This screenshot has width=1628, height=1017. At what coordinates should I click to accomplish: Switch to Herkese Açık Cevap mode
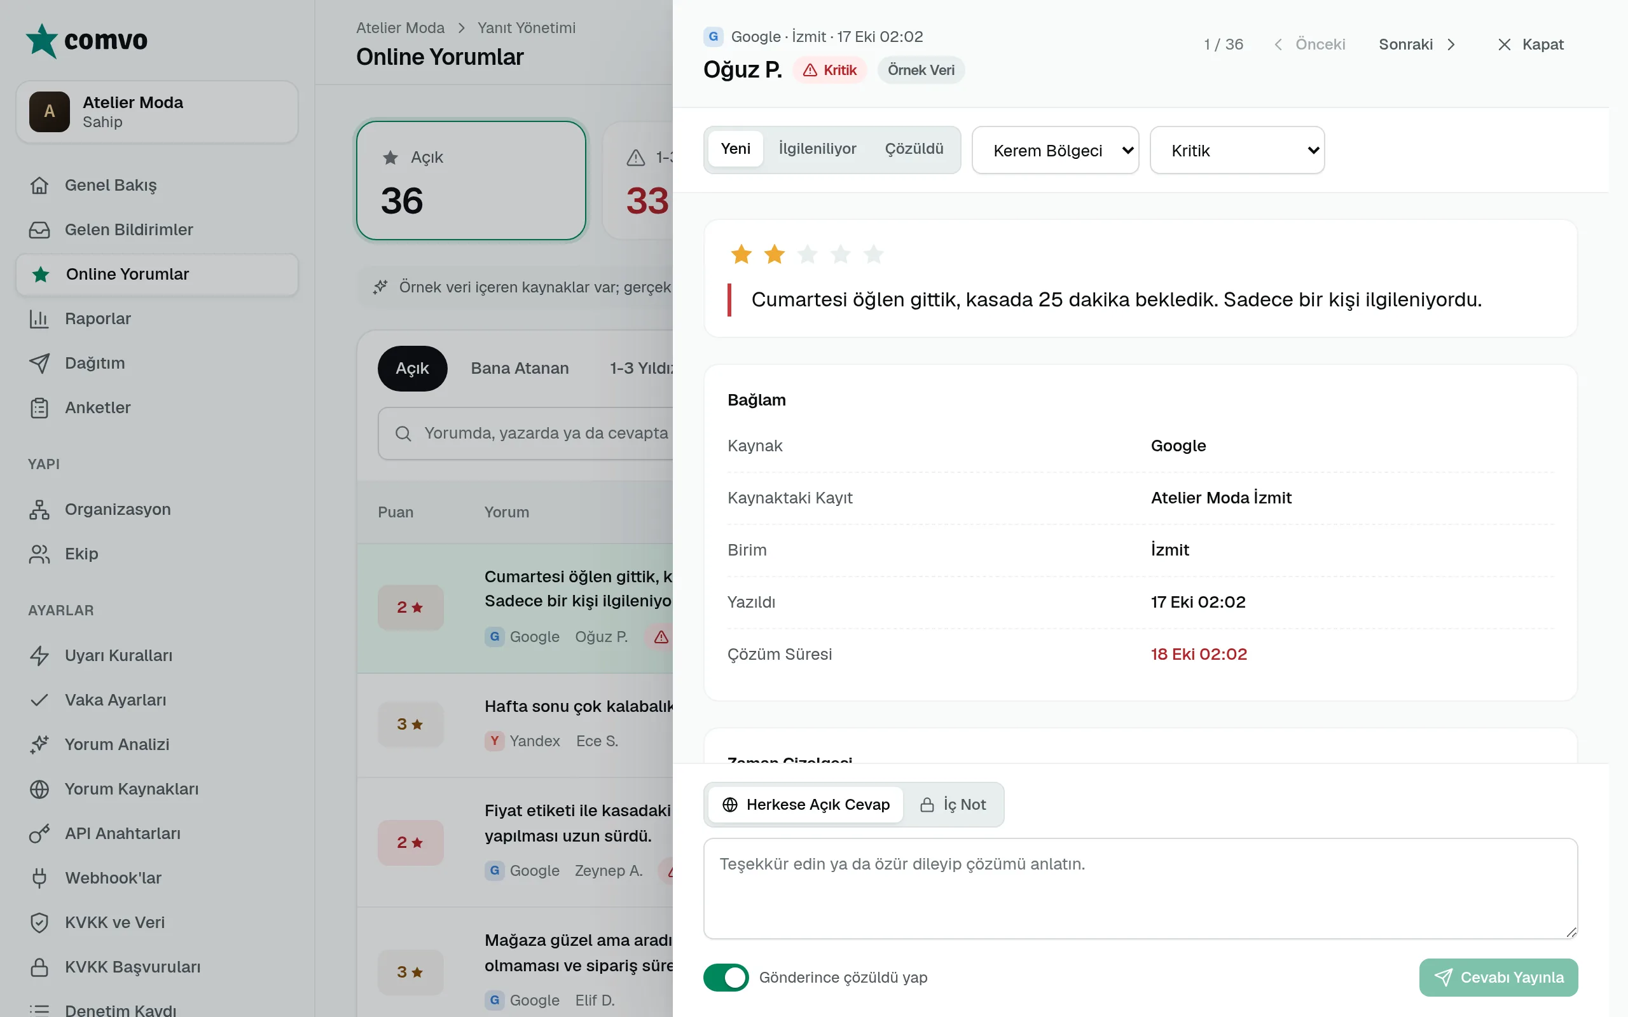805,805
